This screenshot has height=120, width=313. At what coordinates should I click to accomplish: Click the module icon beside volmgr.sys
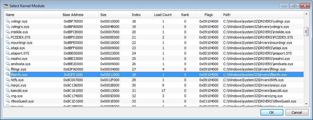[x=8, y=21]
